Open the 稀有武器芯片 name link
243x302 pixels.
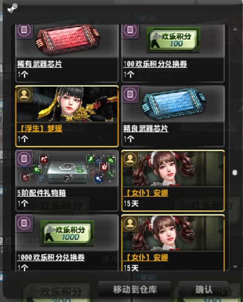tap(40, 64)
